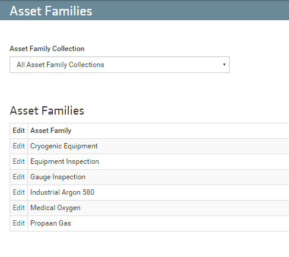Select the Cryogenic Equipment name cell
This screenshot has height=257, width=289.
158,146
